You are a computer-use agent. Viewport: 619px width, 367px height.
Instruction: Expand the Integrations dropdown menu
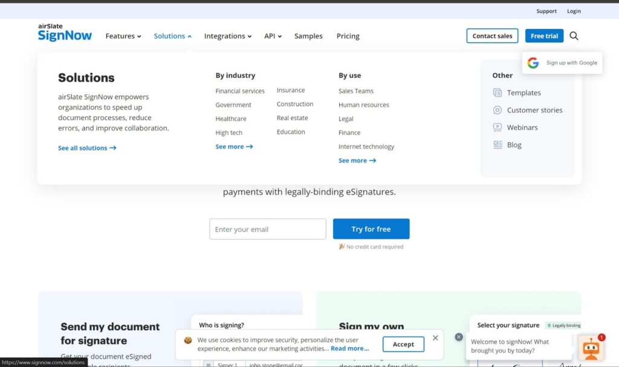(227, 36)
